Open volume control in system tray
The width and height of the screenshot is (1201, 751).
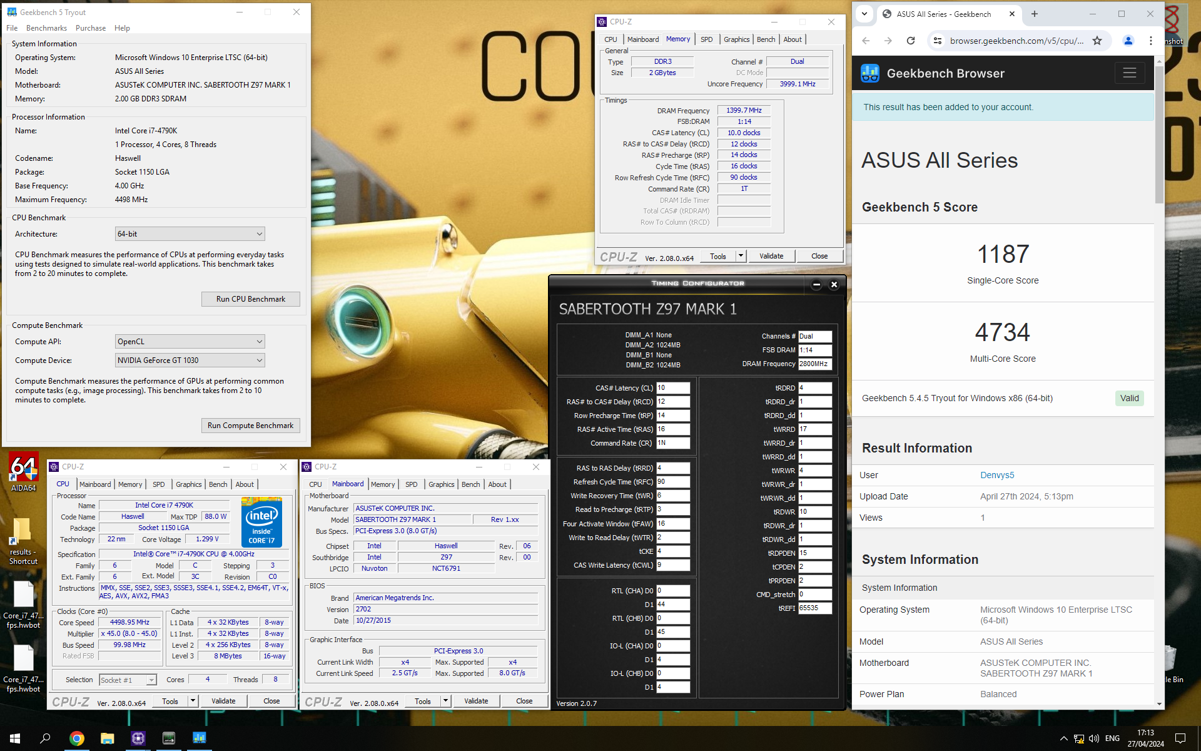(1094, 738)
